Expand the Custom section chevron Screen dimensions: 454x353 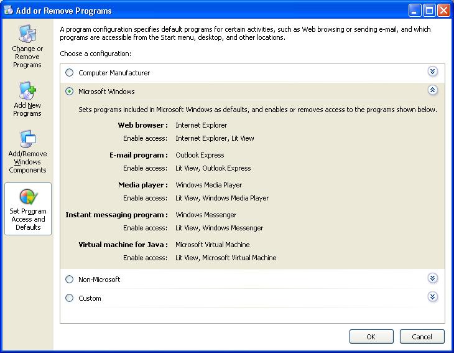click(x=432, y=297)
